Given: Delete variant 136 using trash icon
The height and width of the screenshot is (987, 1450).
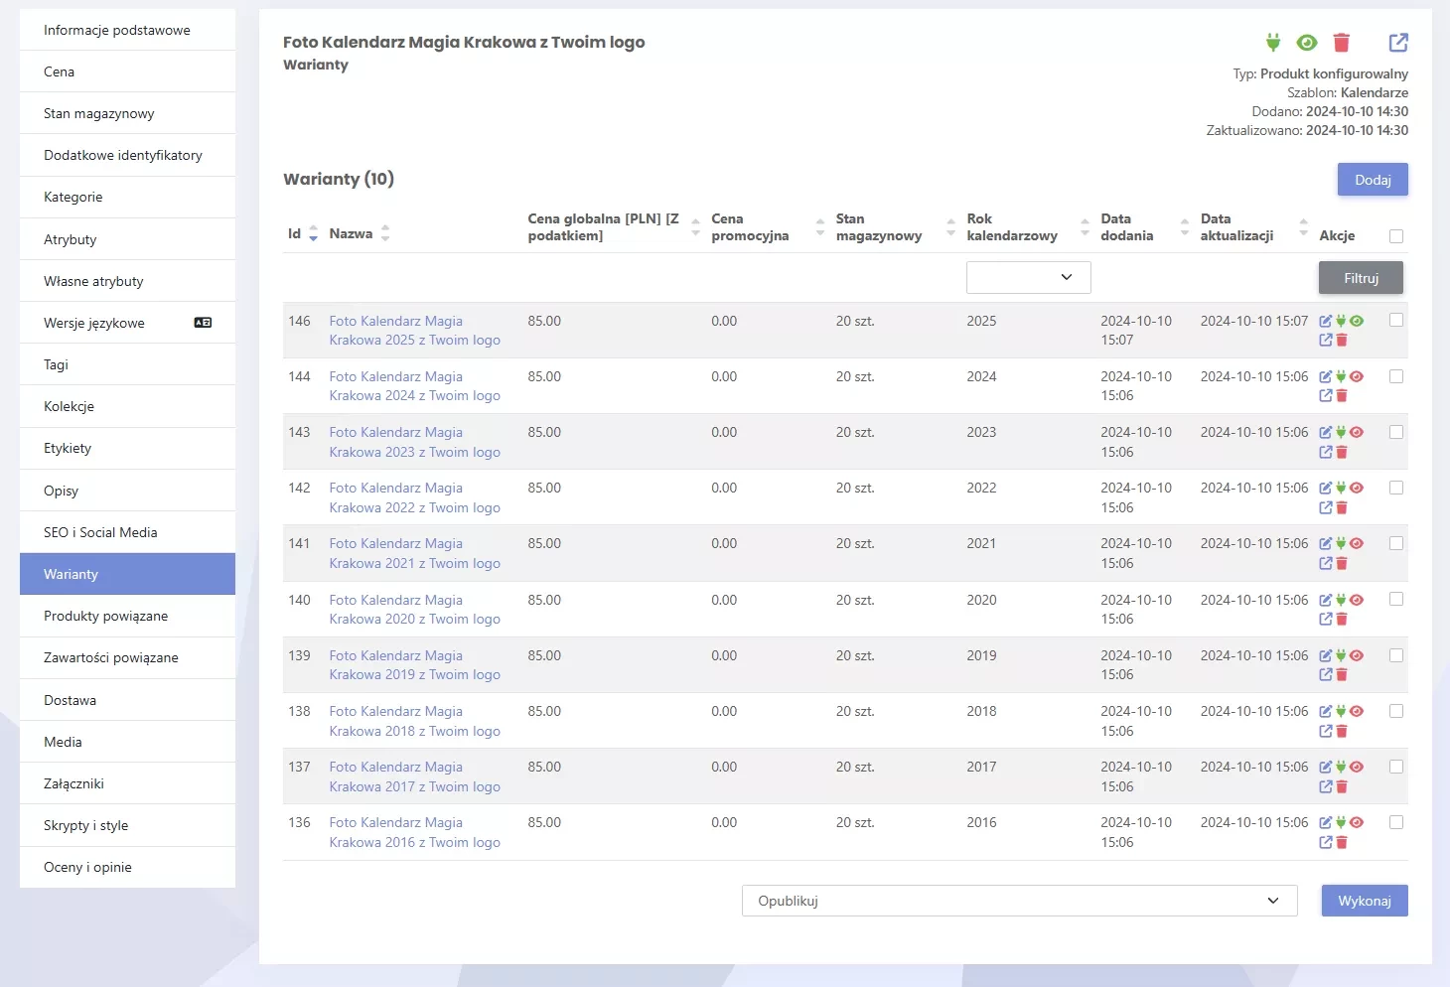Looking at the screenshot, I should point(1342,843).
